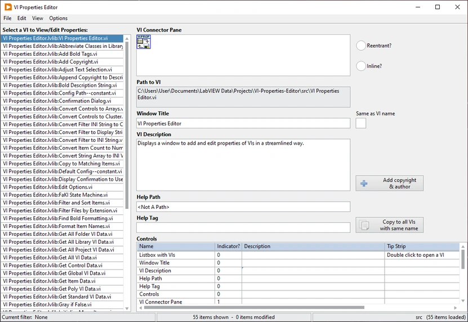Select 'Get All Project VI Data.vi' in list
468x322 pixels.
tap(62, 250)
